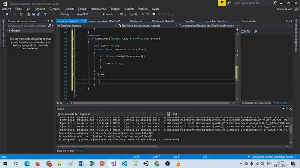Click the bookmark toggle icon in toolbar

click(x=154, y=14)
